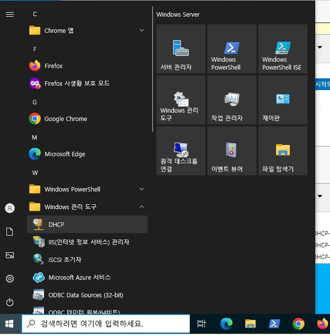Screen dimensions: 330x335
Task: Open Google Chrome from the taskbar
Action: click(x=298, y=324)
